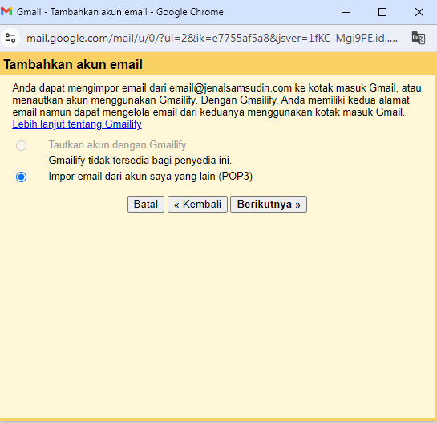Minimize the Gmail popup window

coord(346,12)
